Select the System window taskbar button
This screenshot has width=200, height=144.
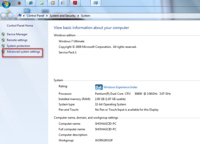click(96, 3)
